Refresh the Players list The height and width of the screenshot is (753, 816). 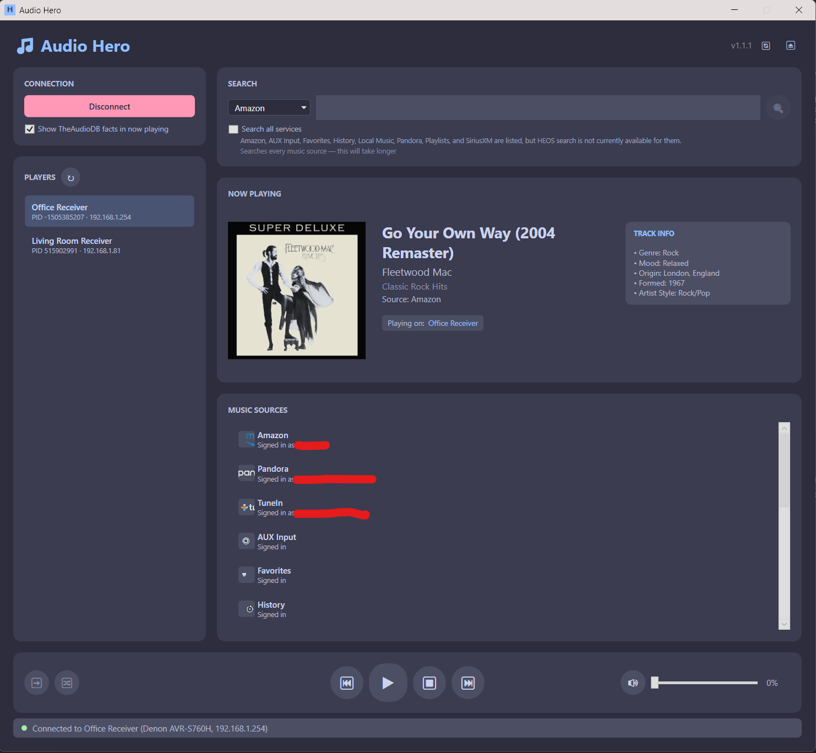(70, 177)
